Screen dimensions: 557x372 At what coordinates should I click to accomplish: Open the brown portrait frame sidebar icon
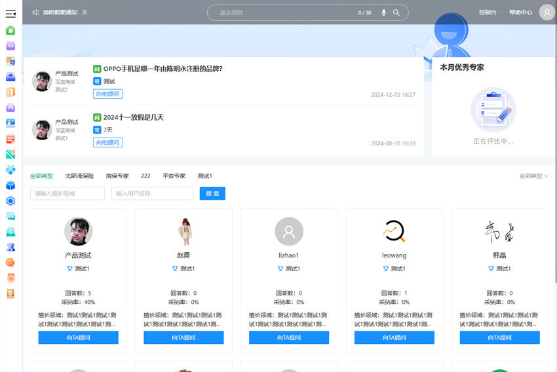coord(10,293)
